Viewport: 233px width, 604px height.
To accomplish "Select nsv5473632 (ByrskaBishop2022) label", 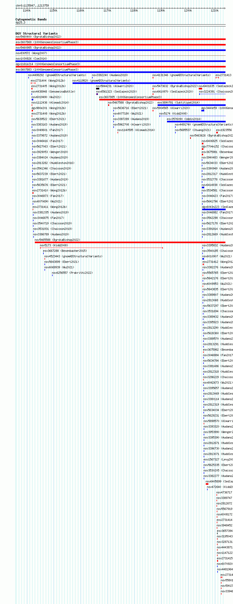I will pos(175,86).
